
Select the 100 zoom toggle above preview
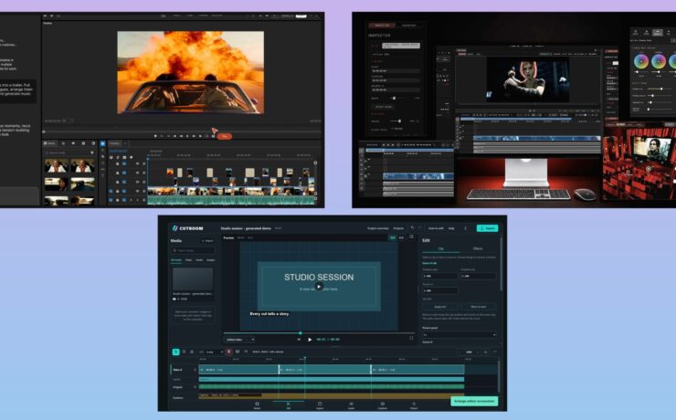point(401,237)
